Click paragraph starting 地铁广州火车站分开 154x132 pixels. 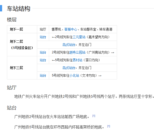click(x=84, y=97)
